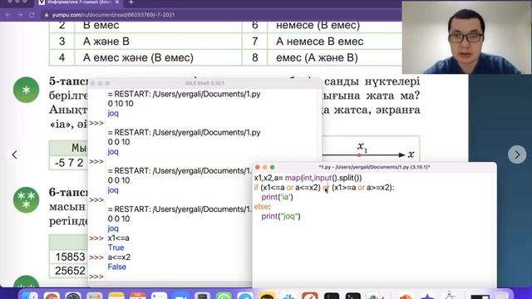Viewport: 532px width, 299px height.
Task: Click the 'a<=x2' shell expression
Action: (x=119, y=257)
